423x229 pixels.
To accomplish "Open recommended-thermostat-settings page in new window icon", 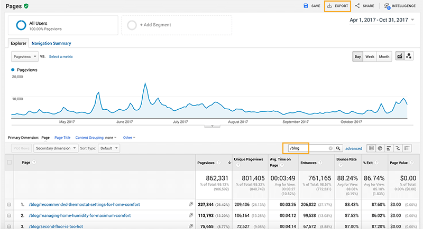I will coord(191,204).
